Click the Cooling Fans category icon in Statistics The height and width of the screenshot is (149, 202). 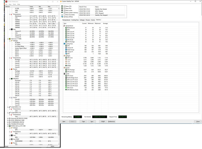(64, 44)
